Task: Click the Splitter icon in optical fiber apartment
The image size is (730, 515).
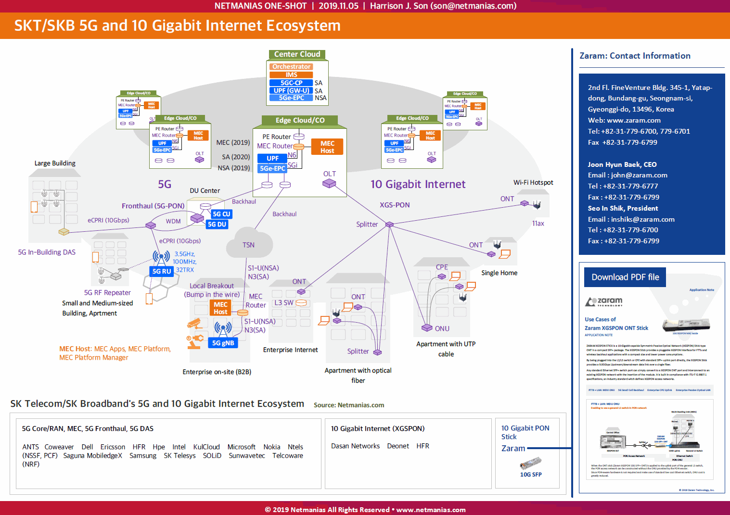Action: tap(378, 352)
